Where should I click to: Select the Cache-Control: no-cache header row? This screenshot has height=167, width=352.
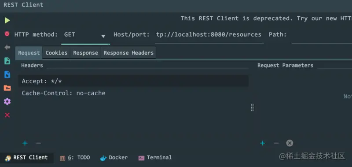tap(133, 93)
